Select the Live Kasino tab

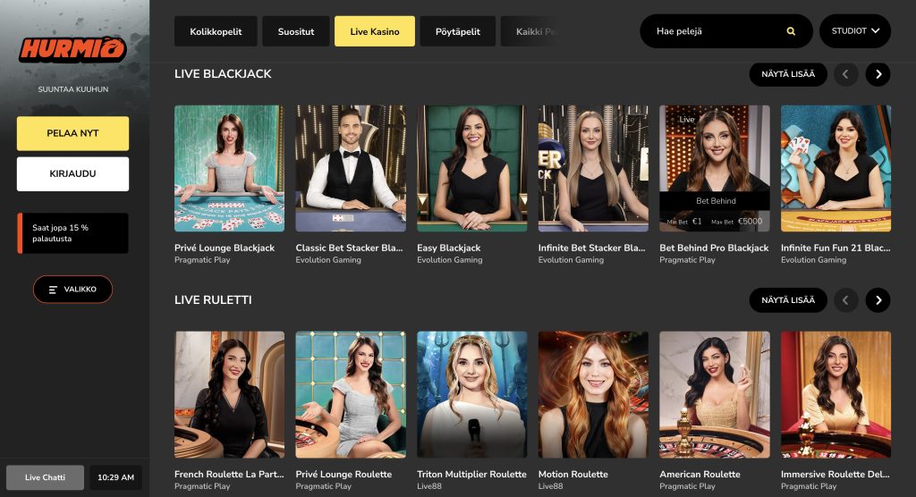point(375,31)
